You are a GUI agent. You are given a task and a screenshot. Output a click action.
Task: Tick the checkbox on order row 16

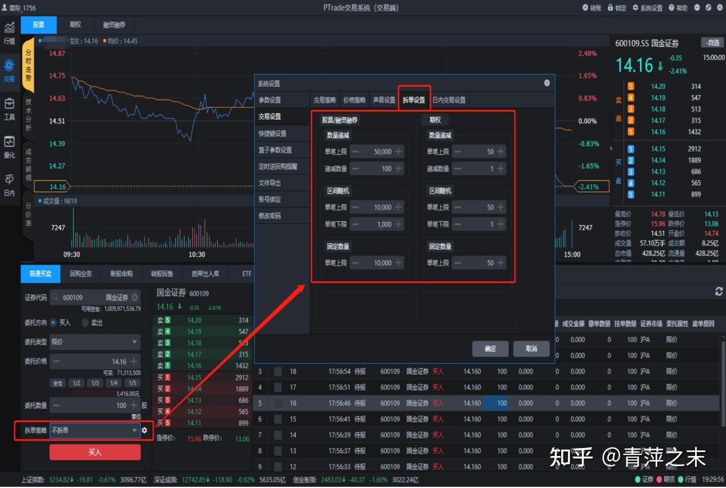point(278,403)
